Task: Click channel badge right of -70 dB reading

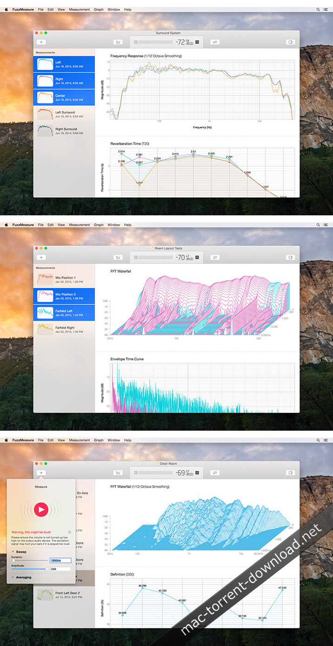Action: 197,257
